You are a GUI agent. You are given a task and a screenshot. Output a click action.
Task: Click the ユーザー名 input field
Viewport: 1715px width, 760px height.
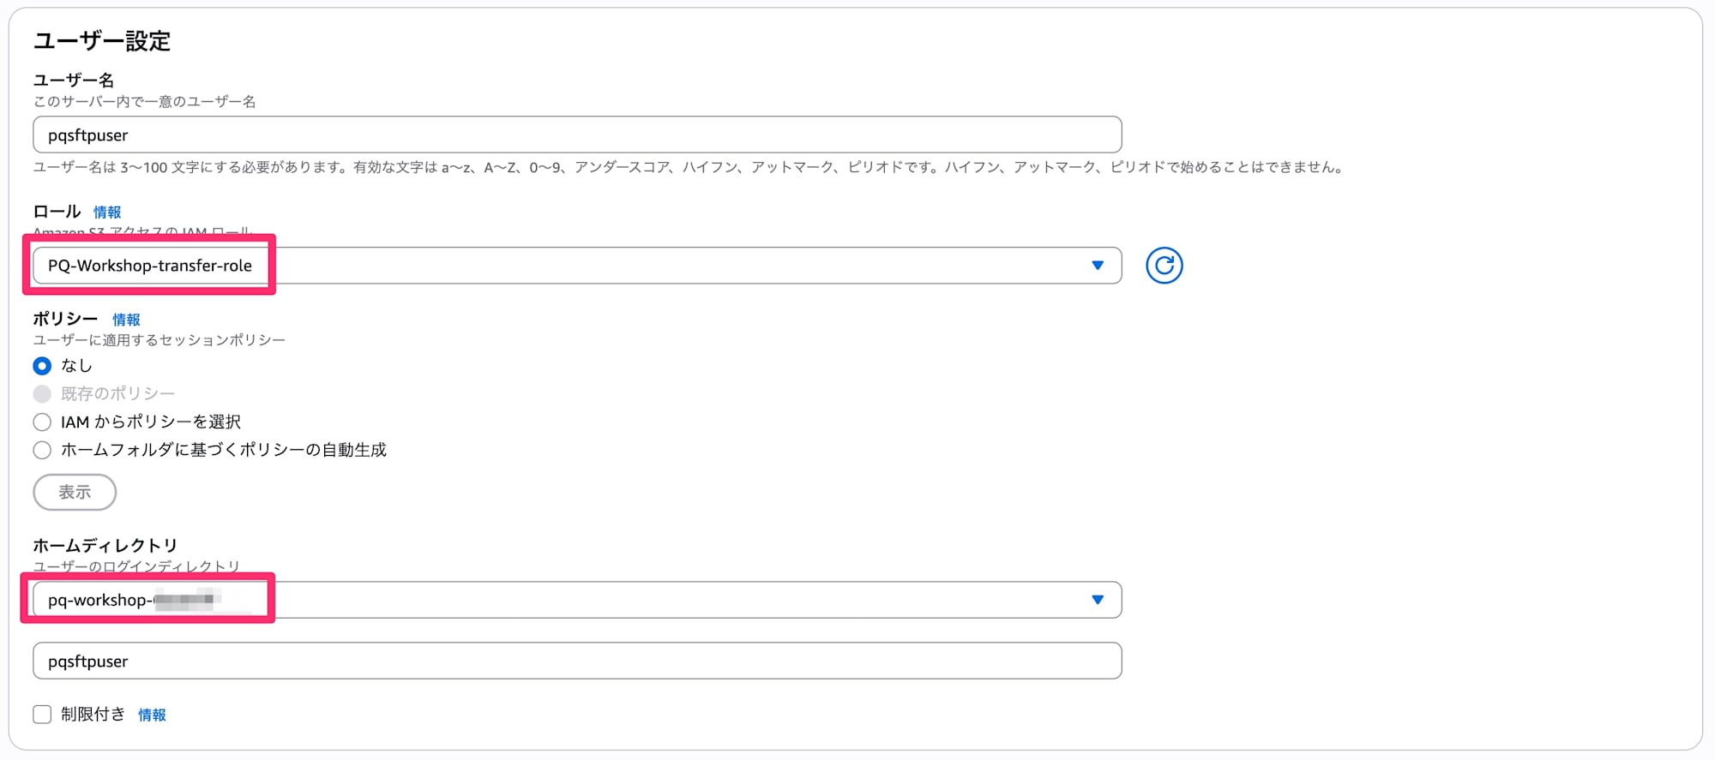[x=577, y=135]
